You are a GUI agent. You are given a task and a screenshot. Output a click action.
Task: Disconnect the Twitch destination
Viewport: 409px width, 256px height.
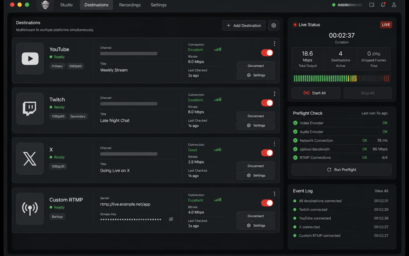256,116
